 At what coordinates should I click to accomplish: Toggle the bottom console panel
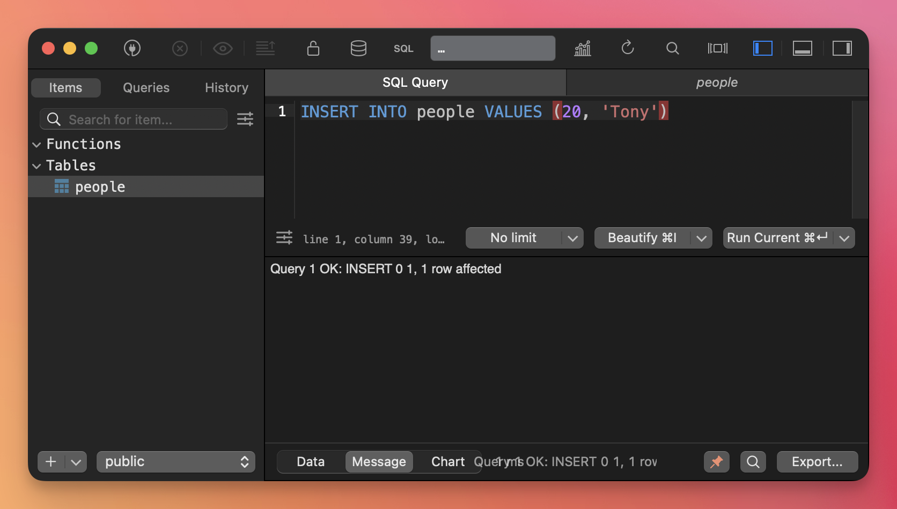click(x=802, y=49)
